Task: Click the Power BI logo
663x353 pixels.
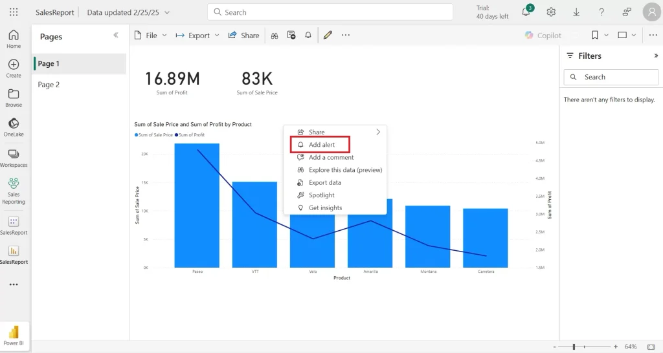Action: tap(14, 336)
